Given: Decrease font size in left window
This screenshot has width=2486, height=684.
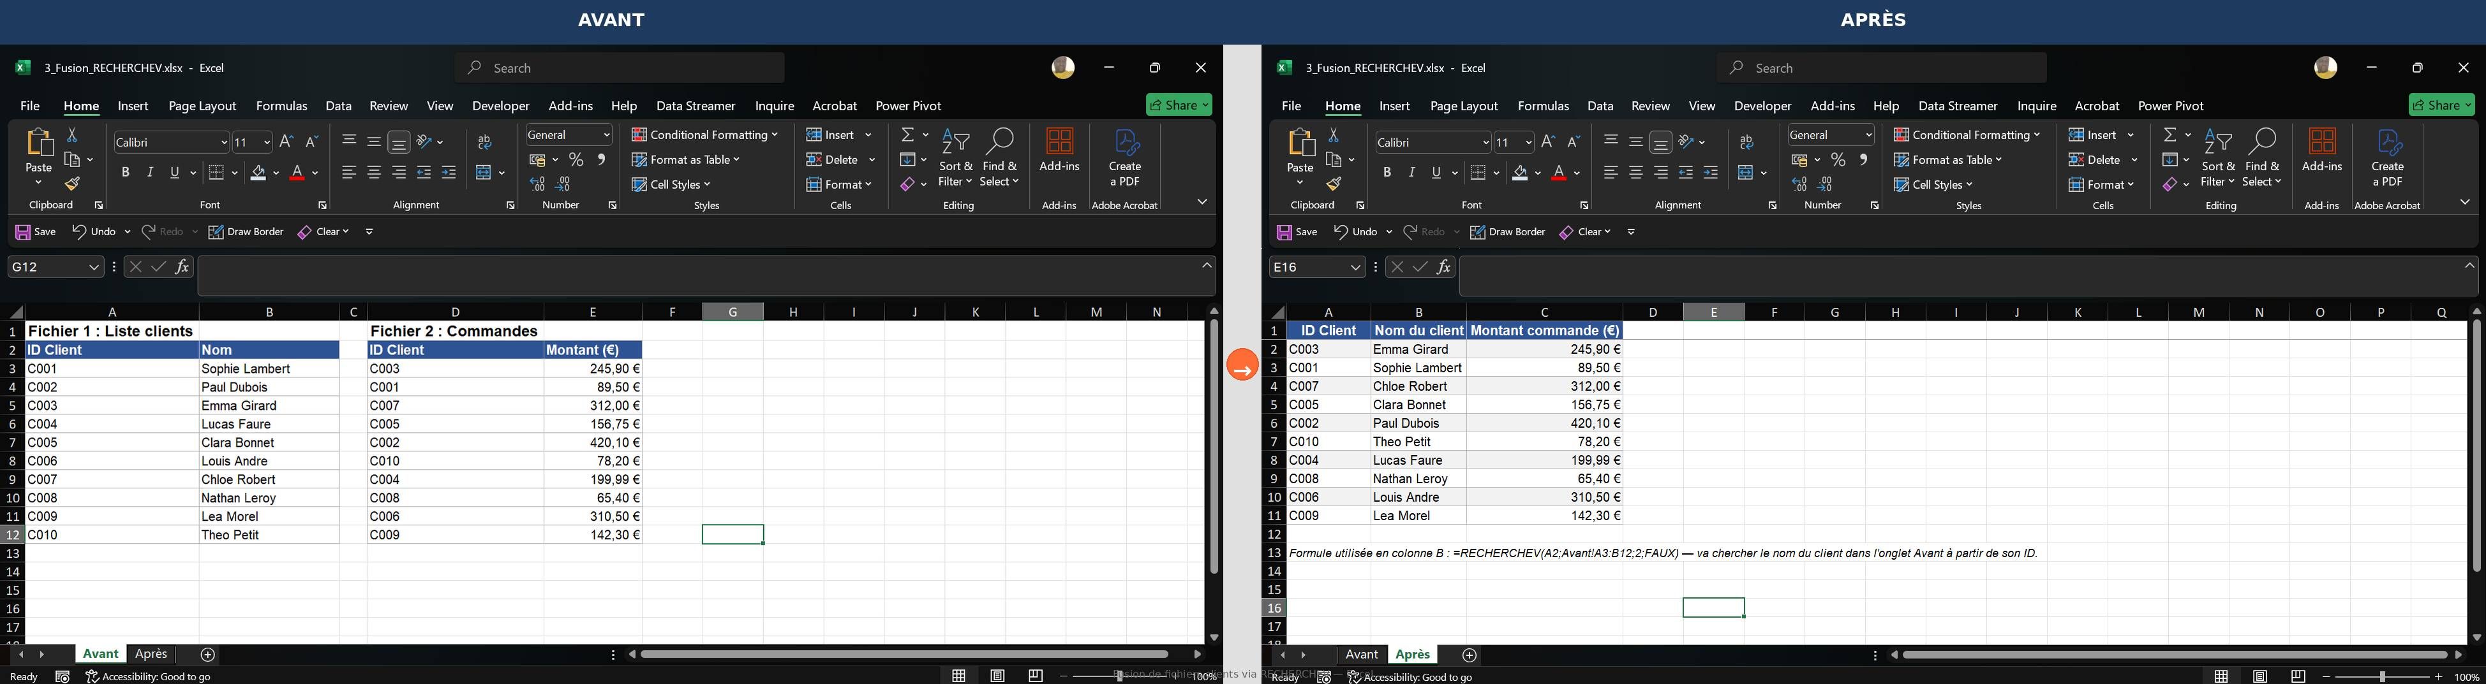Looking at the screenshot, I should click(312, 142).
